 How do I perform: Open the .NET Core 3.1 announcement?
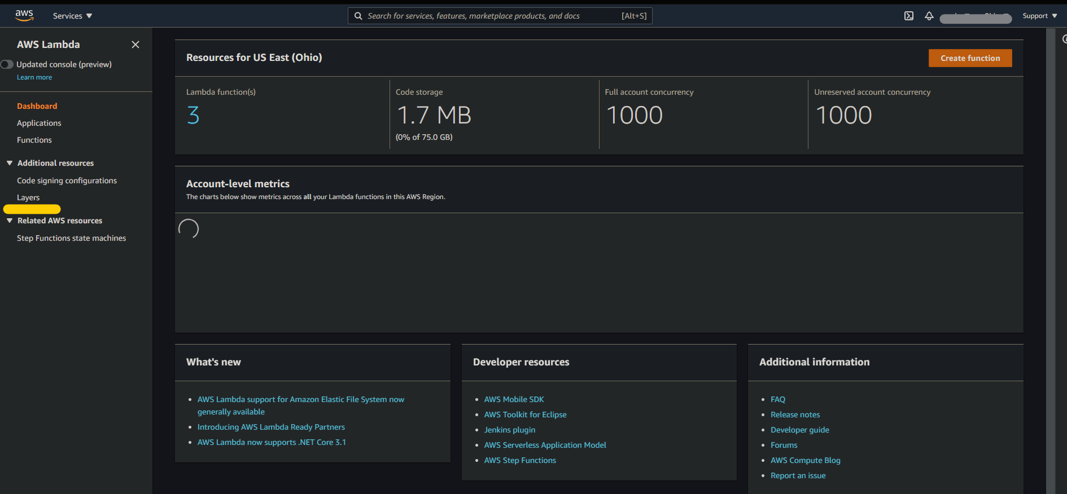(x=272, y=442)
